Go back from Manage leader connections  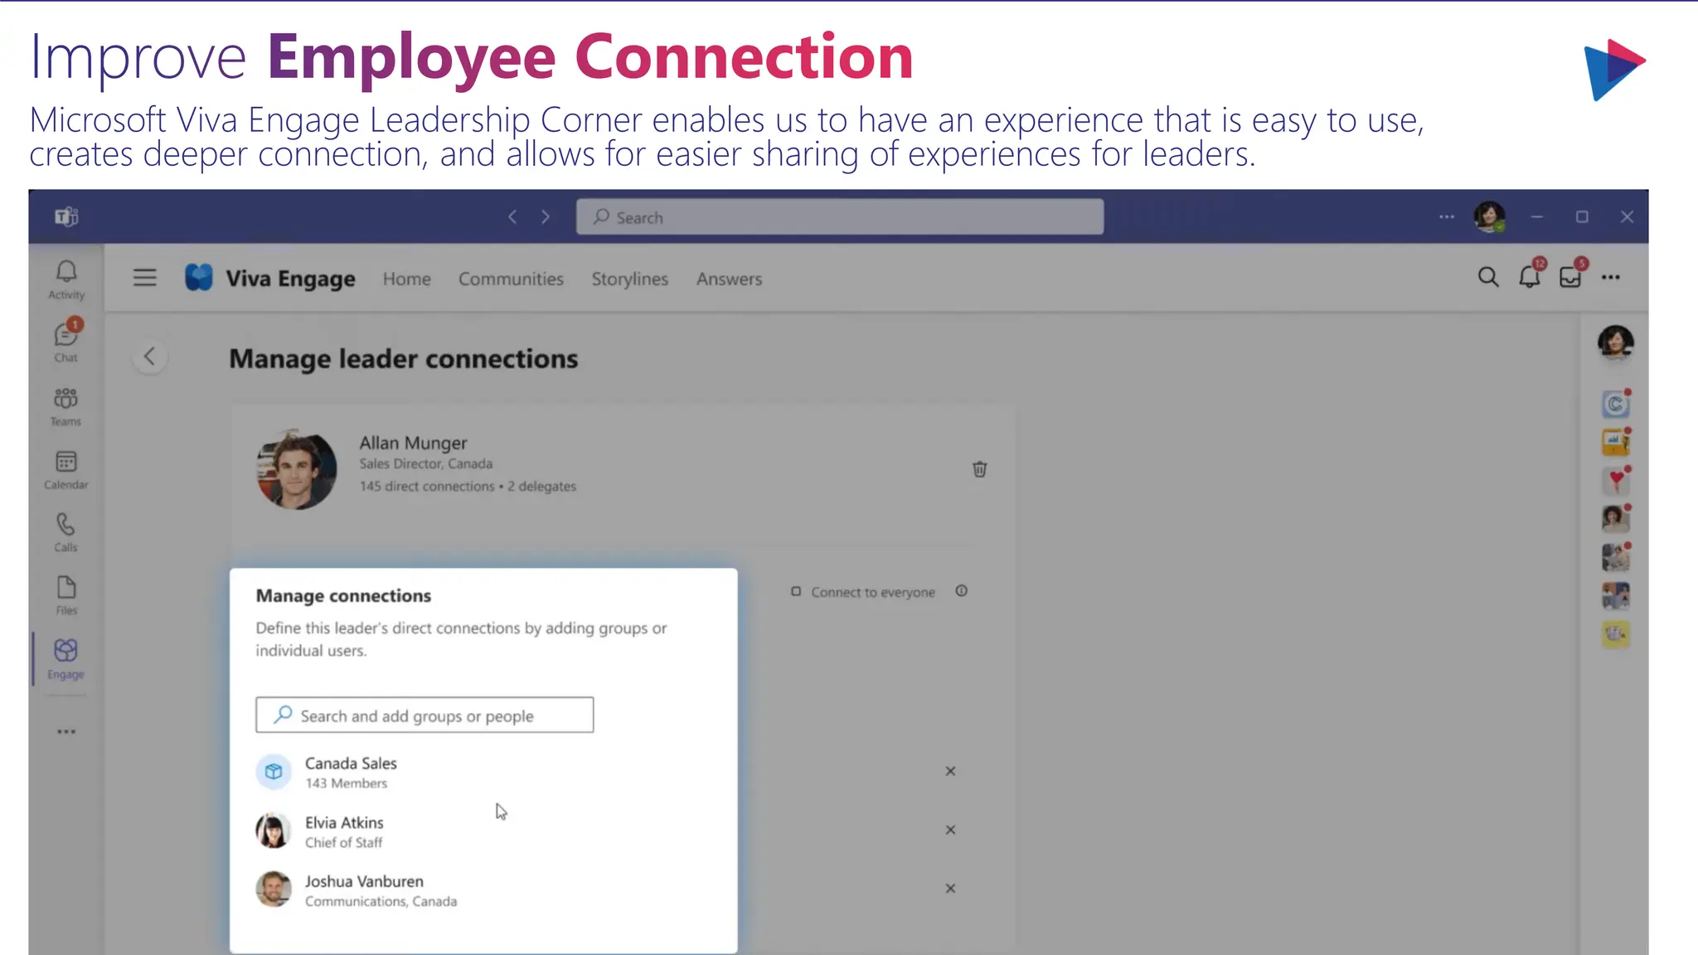[x=150, y=356]
